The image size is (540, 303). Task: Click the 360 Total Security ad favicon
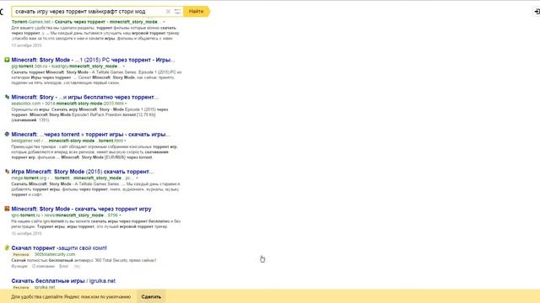7,247
